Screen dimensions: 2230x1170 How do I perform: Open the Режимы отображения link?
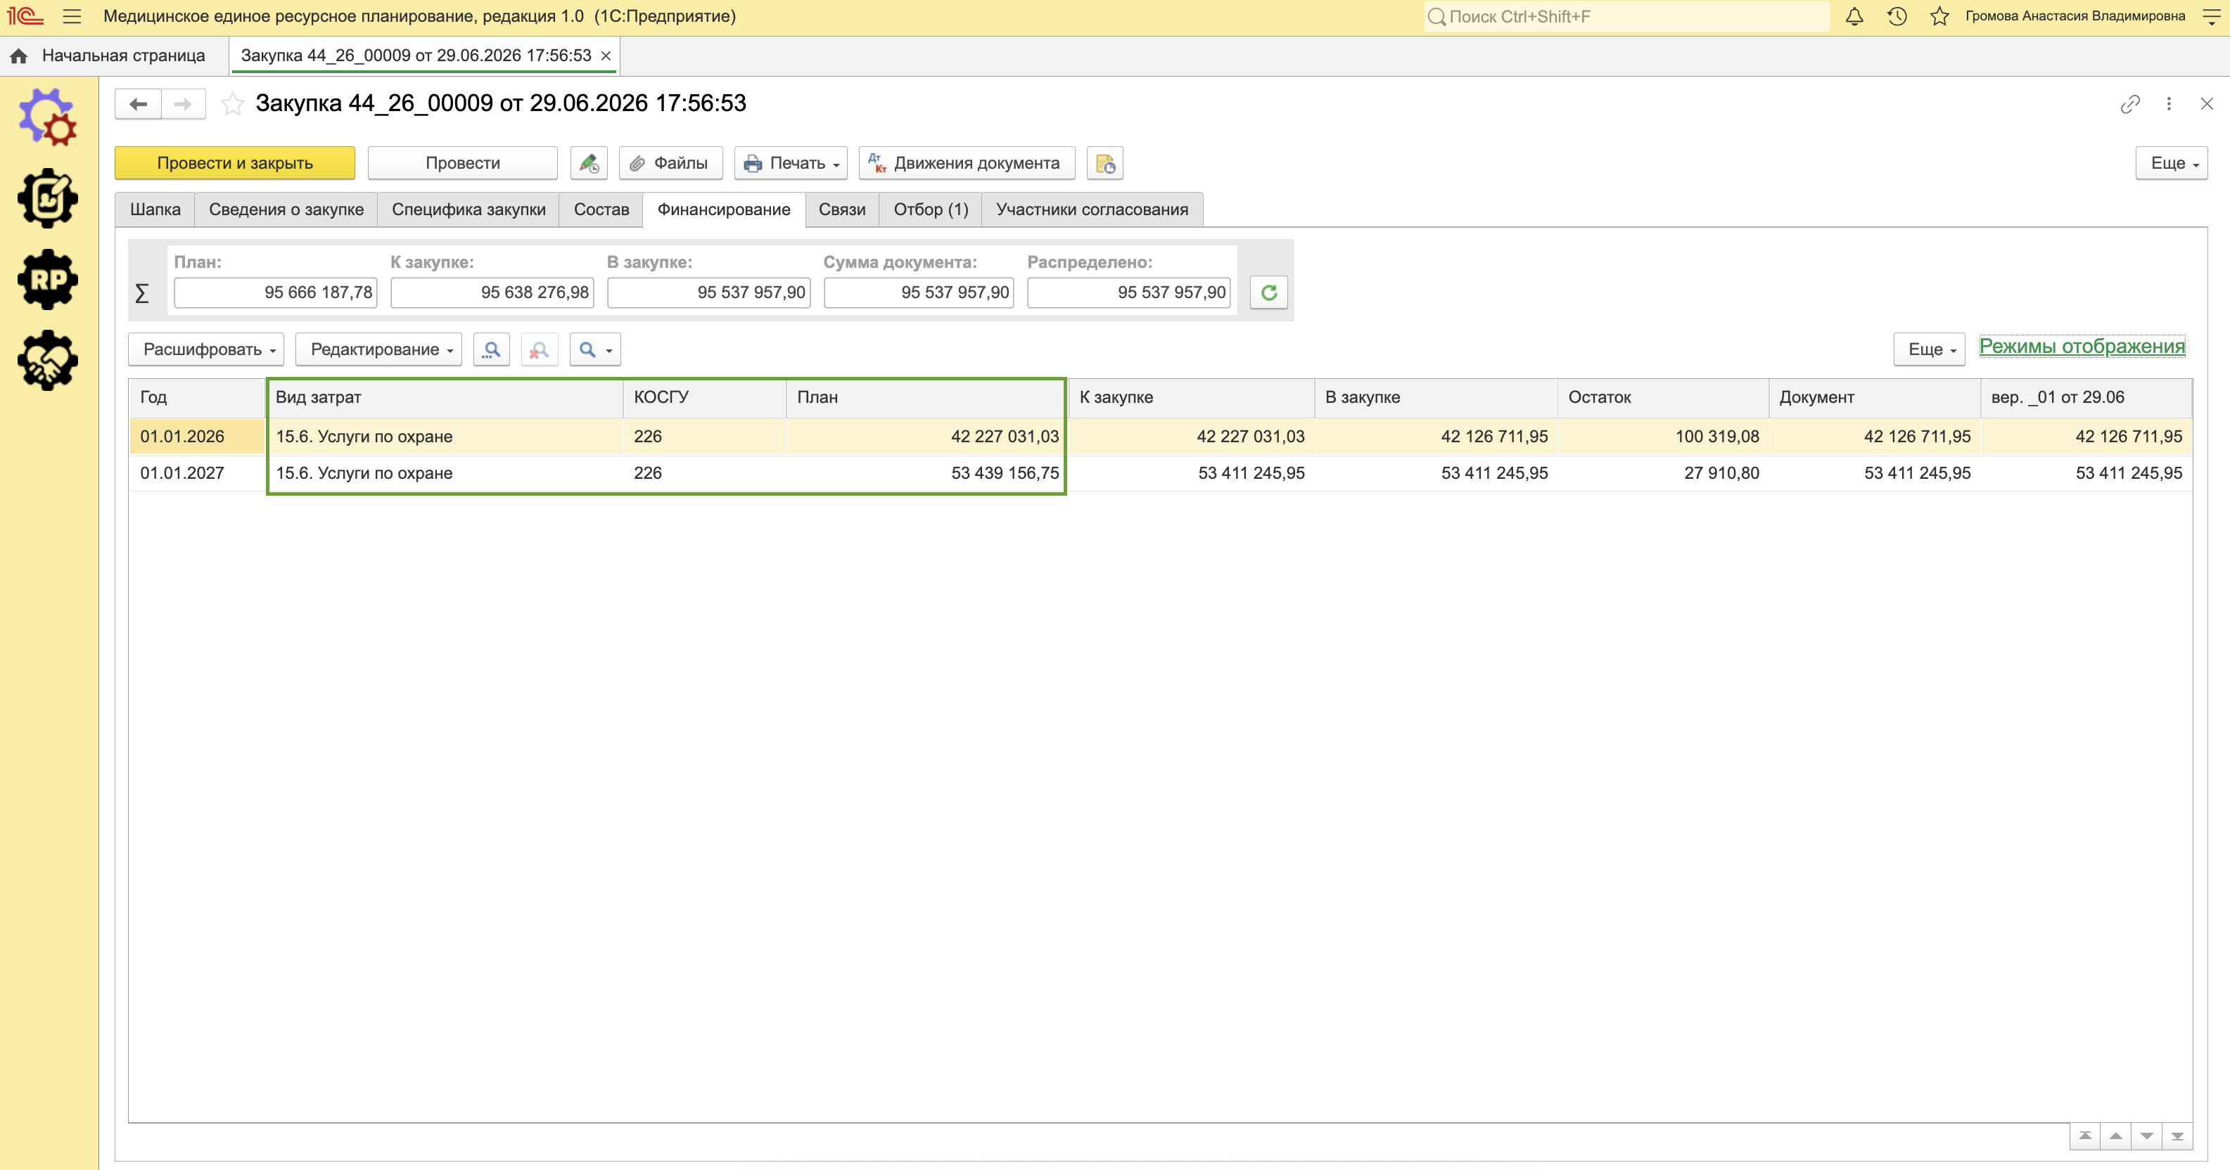click(2082, 346)
